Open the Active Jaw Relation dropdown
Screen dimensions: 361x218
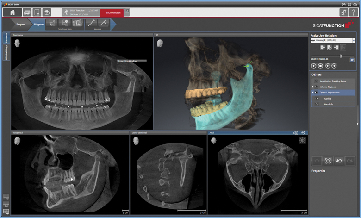click(x=354, y=41)
